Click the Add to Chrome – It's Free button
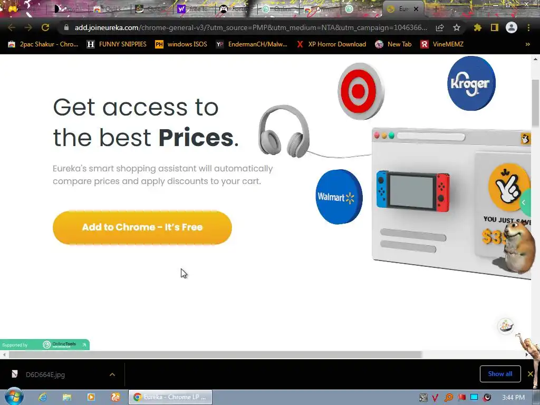 point(142,227)
